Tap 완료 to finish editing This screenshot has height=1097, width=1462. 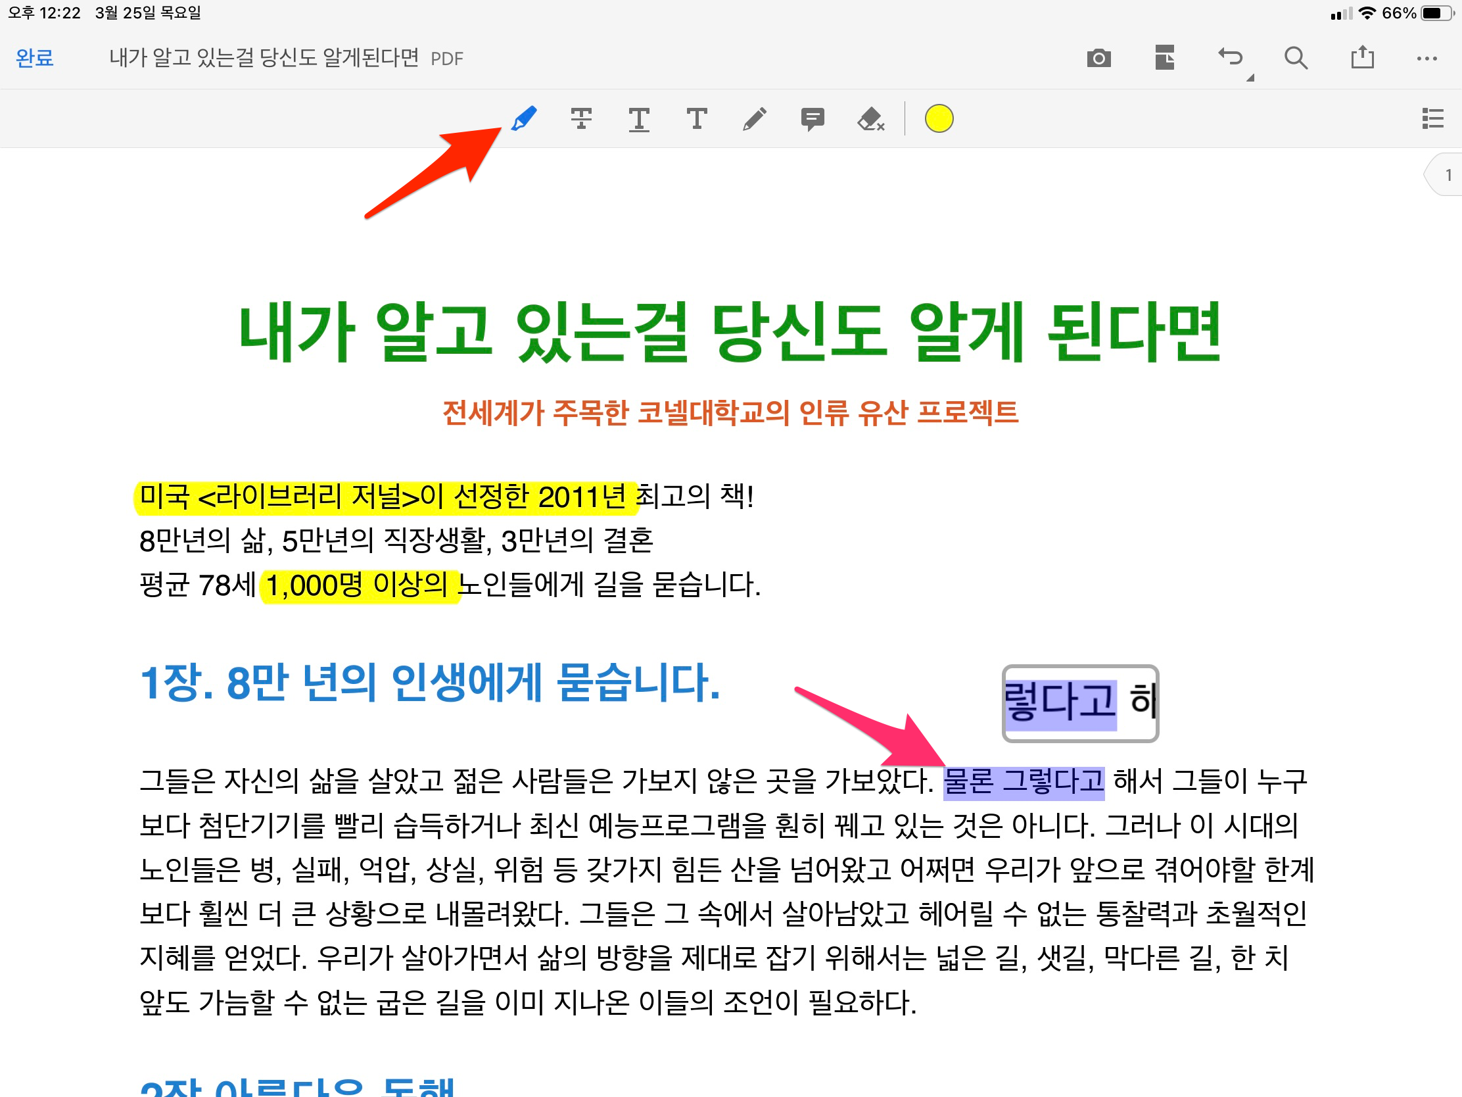pyautogui.click(x=34, y=58)
